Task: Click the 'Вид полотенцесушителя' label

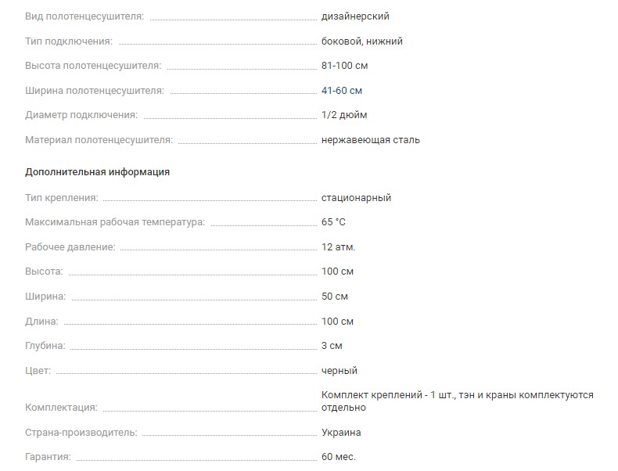Action: pos(84,16)
